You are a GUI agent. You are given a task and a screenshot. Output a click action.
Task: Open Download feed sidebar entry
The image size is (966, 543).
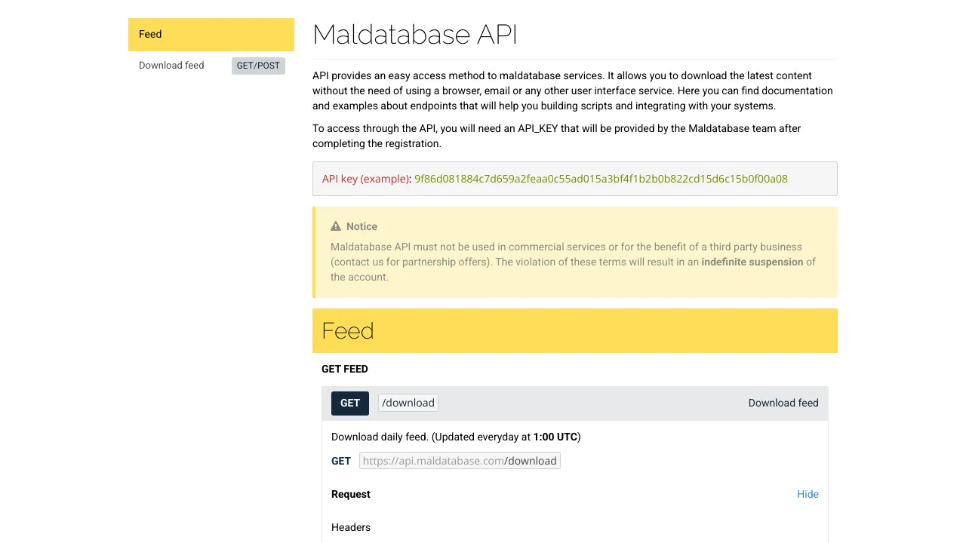(171, 66)
